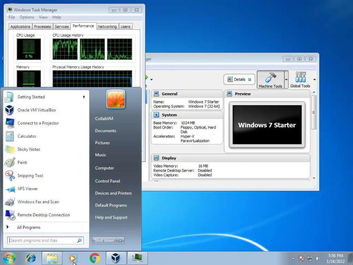Open Oracle VM VirtualBox from Start menu
Image resolution: width=353 pixels, height=265 pixels.
coord(46,110)
